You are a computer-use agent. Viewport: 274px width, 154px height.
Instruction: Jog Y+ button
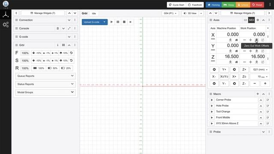tap(224, 69)
